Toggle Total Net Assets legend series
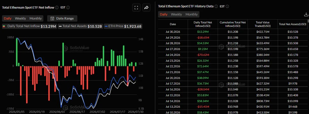 point(80,26)
